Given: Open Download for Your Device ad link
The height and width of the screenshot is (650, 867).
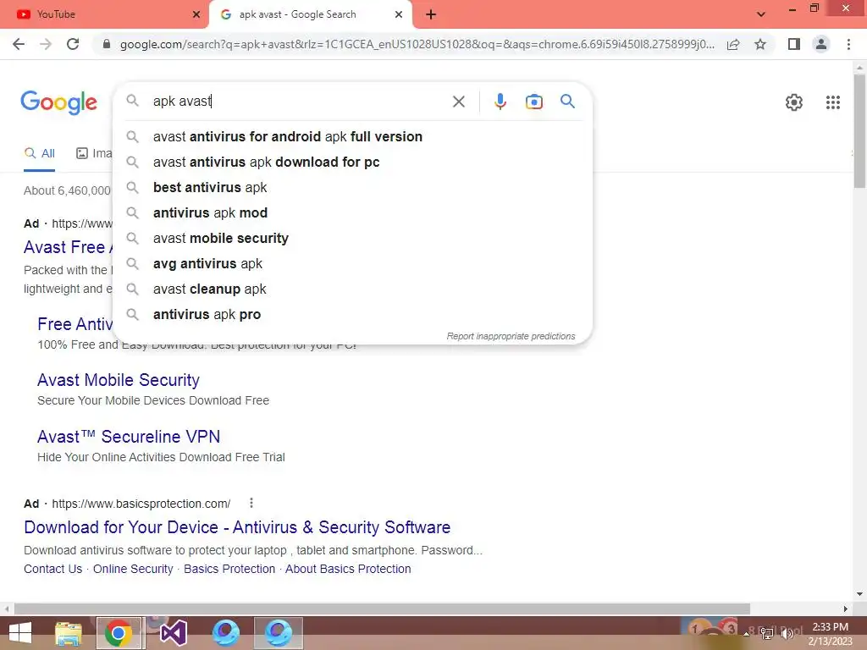Looking at the screenshot, I should 237,527.
